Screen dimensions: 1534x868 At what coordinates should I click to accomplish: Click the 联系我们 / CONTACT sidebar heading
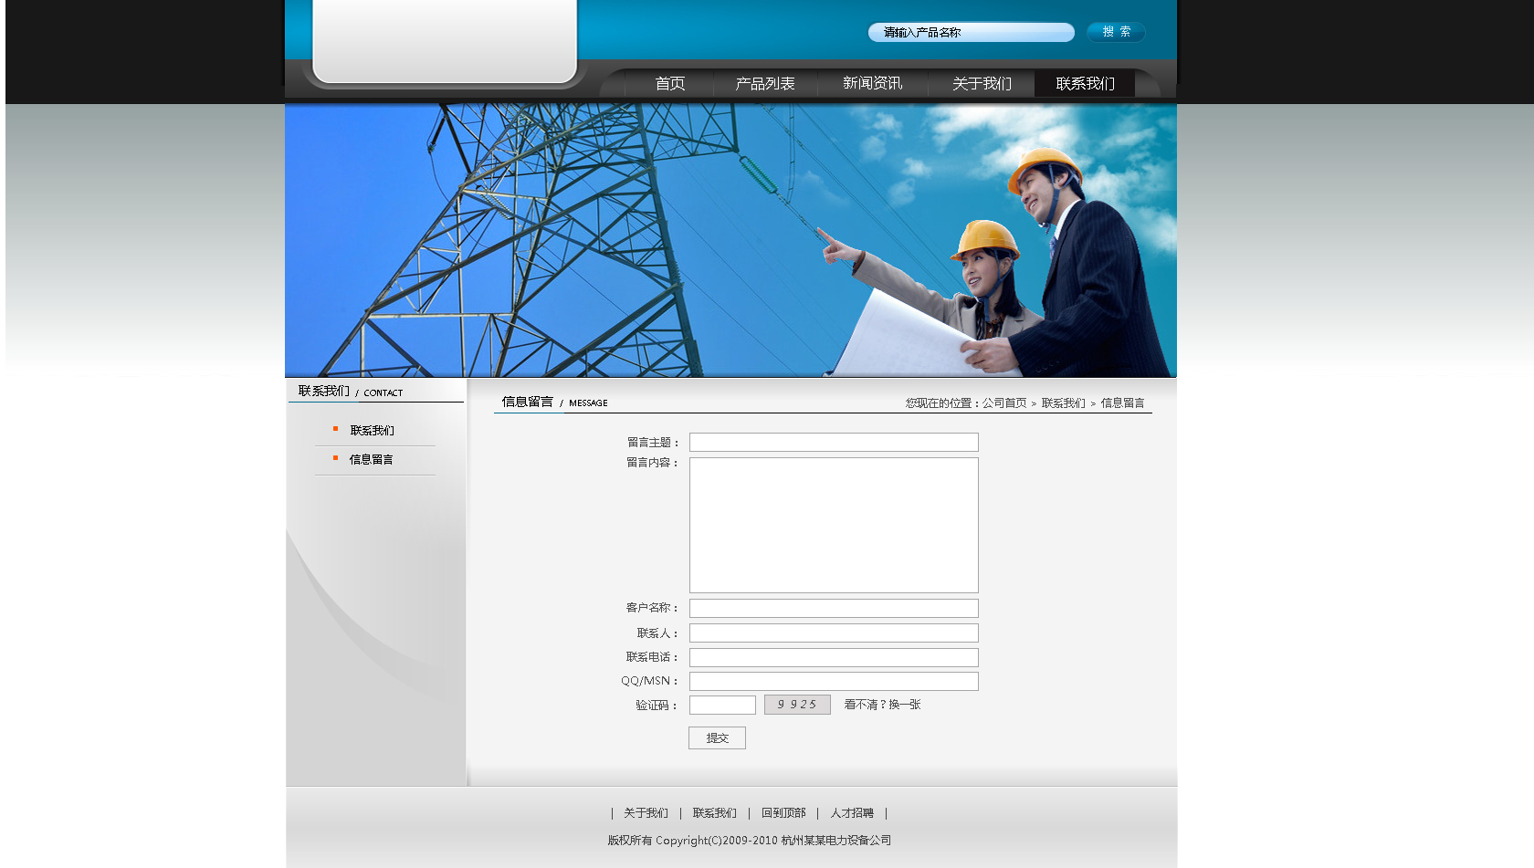pyautogui.click(x=351, y=392)
